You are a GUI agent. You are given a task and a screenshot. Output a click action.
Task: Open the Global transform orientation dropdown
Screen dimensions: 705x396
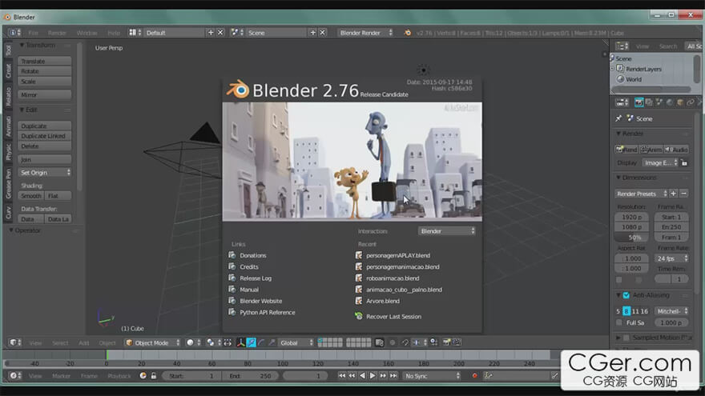(296, 342)
